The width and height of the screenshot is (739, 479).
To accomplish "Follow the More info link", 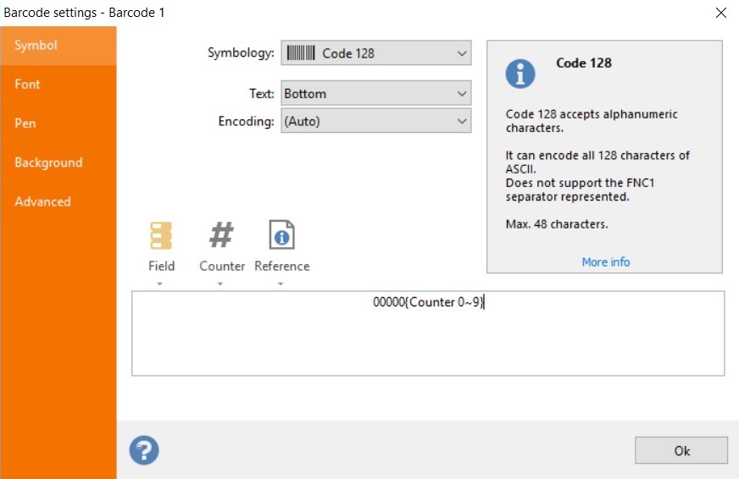I will tap(606, 262).
